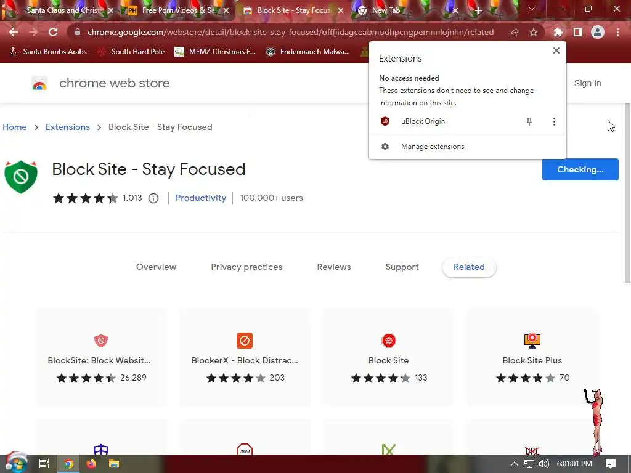Viewport: 631px width, 473px height.
Task: Show hidden tray icons chevron
Action: [515, 464]
